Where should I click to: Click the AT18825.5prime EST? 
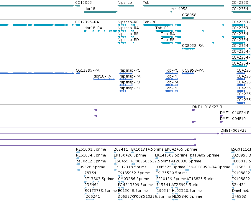point(188,182)
